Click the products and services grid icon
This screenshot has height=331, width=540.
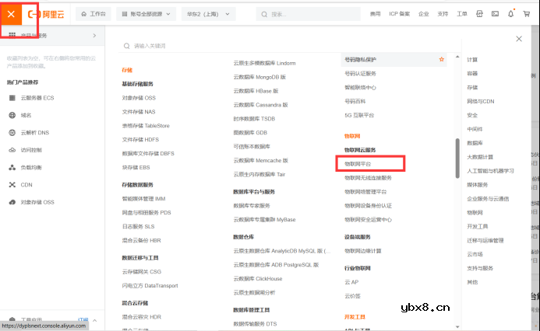click(x=12, y=35)
